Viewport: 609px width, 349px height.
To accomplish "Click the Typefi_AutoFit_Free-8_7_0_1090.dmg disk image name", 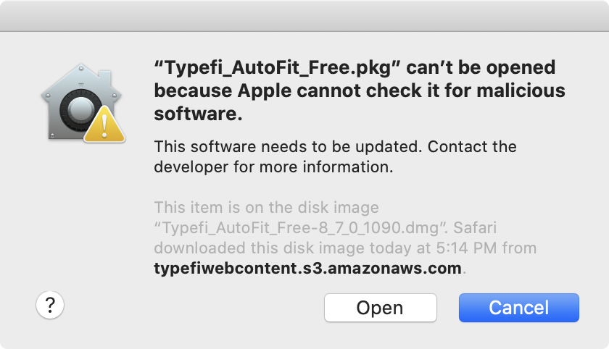I will 301,228.
